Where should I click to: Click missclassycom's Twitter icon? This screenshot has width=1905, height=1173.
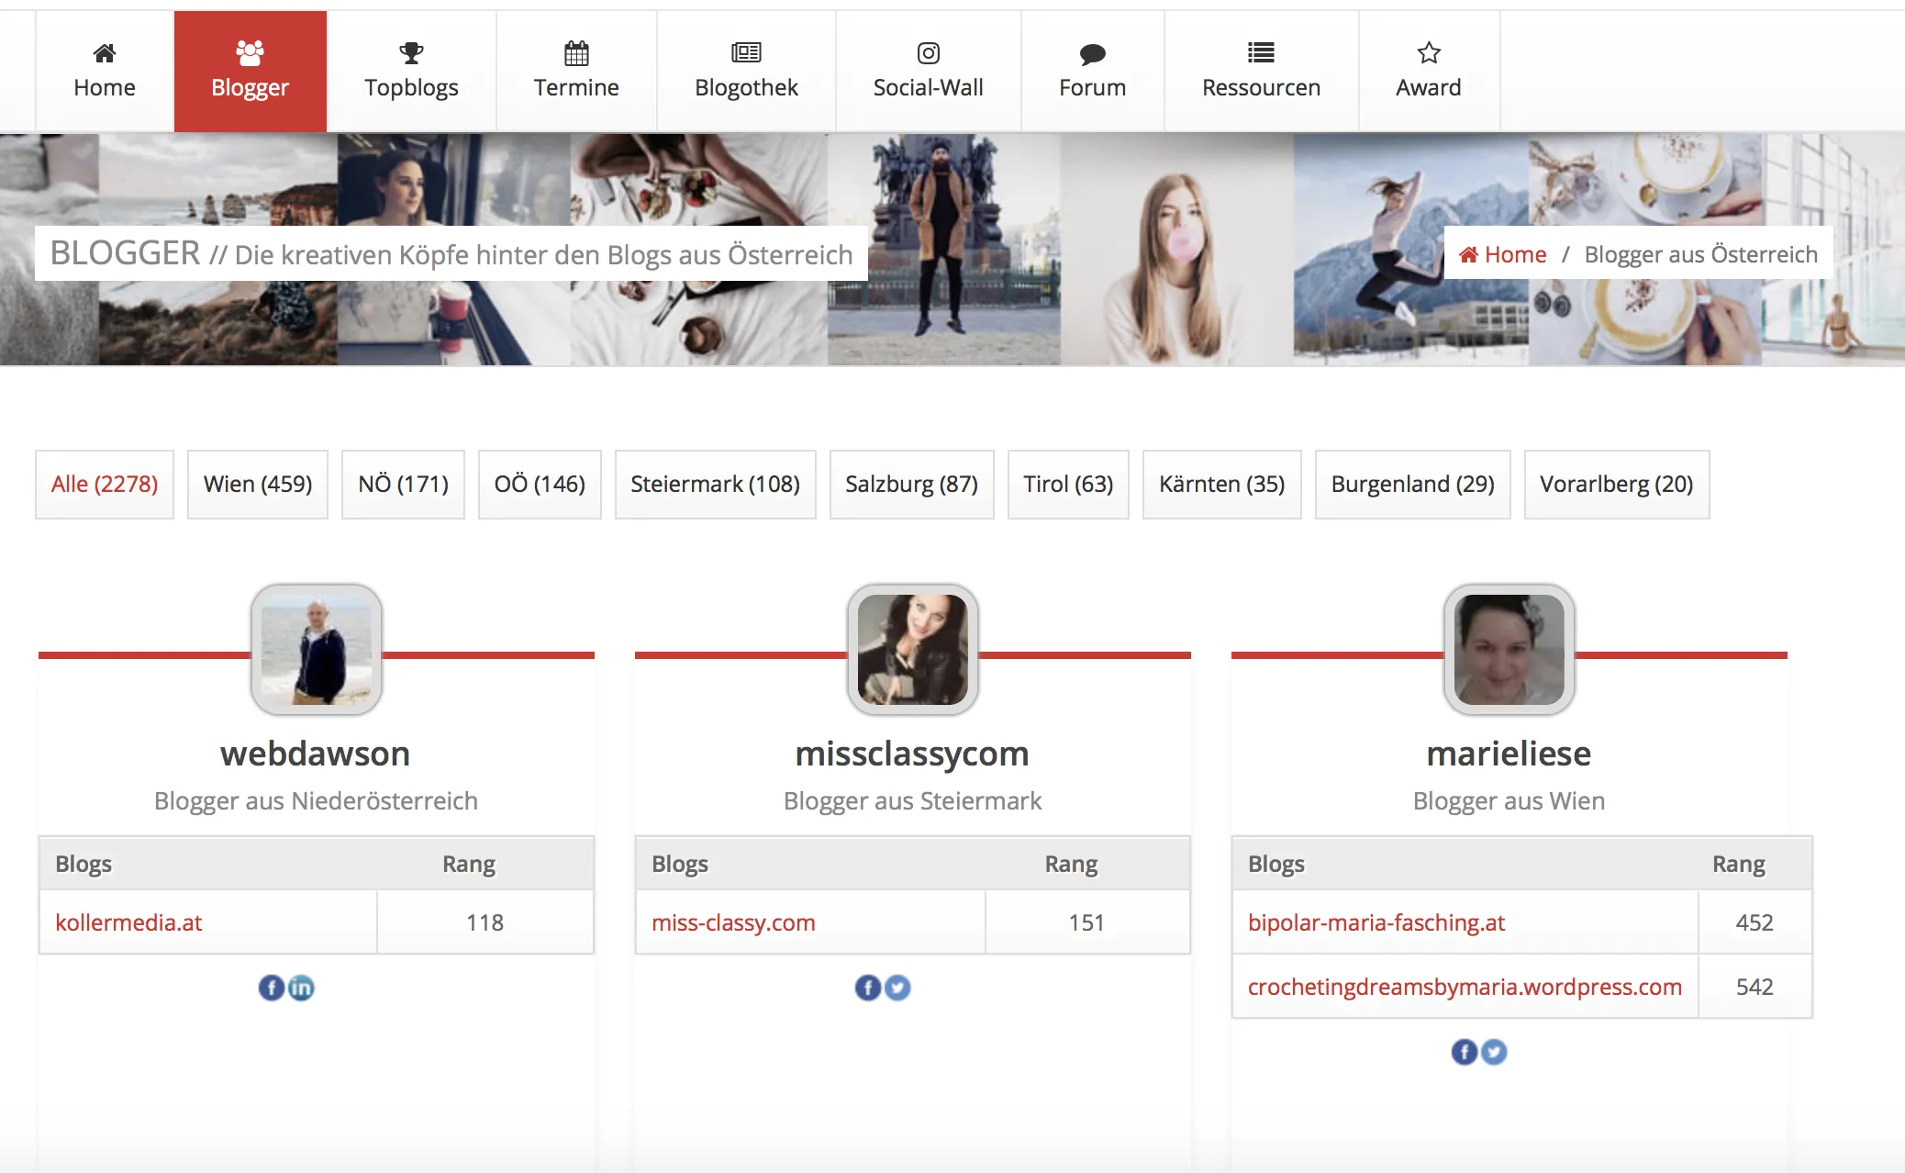tap(897, 988)
